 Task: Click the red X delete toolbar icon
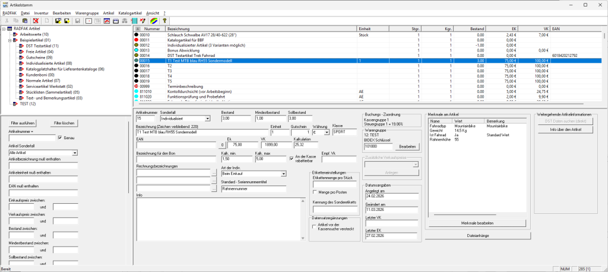[36, 21]
